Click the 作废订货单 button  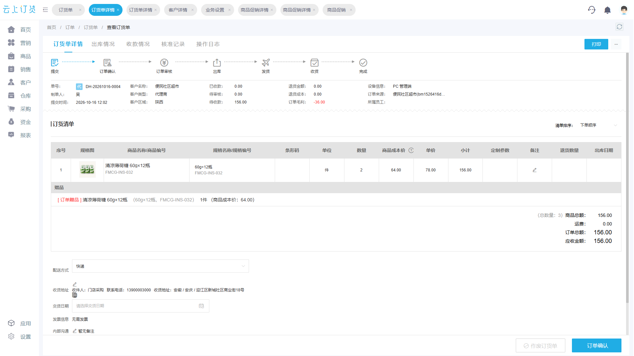pyautogui.click(x=541, y=345)
